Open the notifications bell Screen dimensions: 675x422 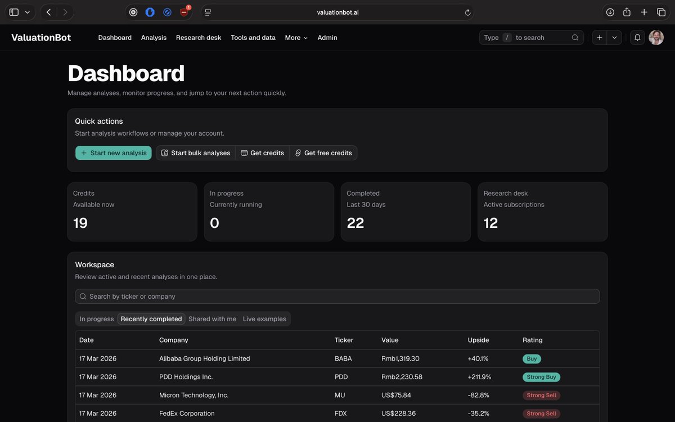pyautogui.click(x=637, y=38)
